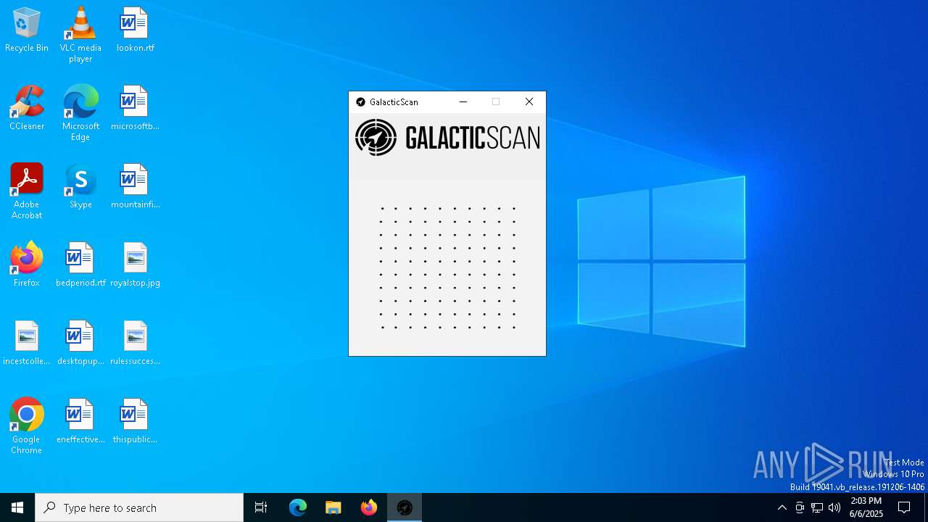The image size is (928, 522).
Task: Select the rulessucces... image file
Action: [x=135, y=344]
